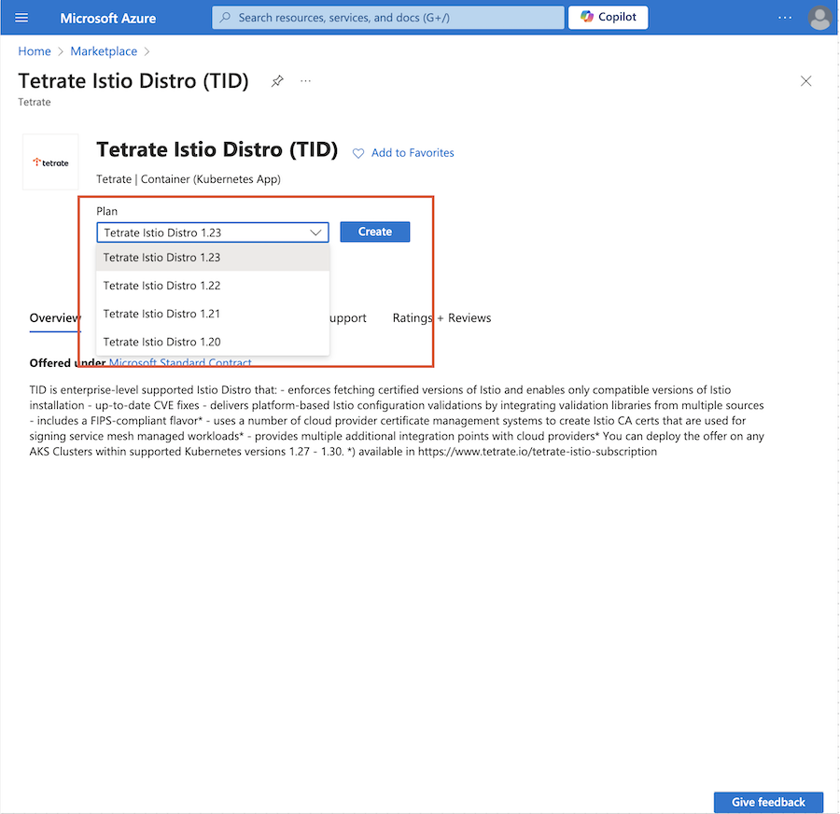Select Tetrate Istio Distro 1.20 option
Image resolution: width=840 pixels, height=814 pixels.
tap(213, 342)
